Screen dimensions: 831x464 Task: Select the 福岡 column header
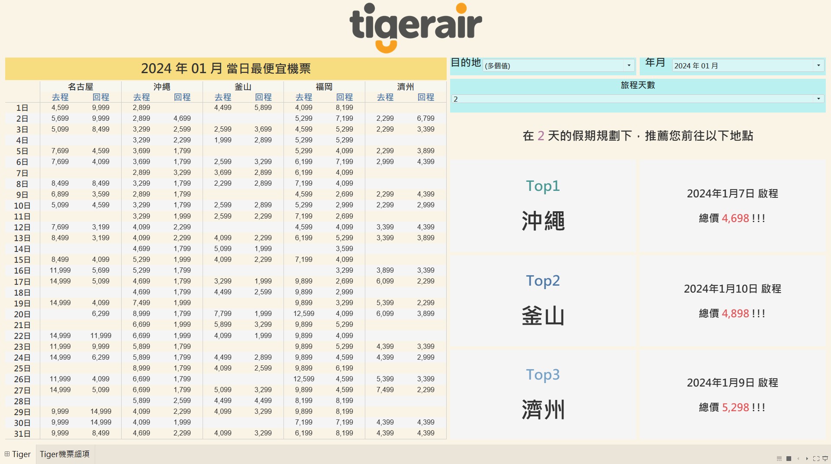[324, 87]
